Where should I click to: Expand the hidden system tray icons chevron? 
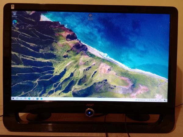(x=147, y=100)
